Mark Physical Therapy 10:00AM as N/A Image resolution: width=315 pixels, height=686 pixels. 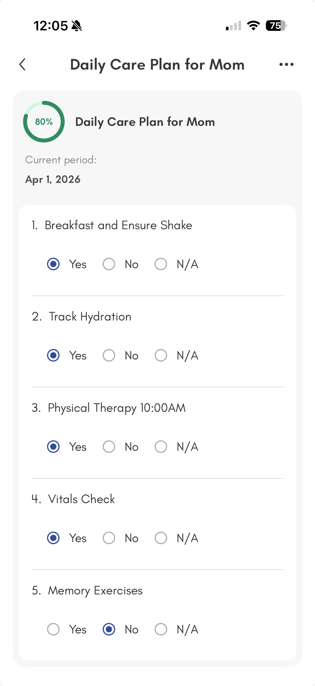pos(161,447)
